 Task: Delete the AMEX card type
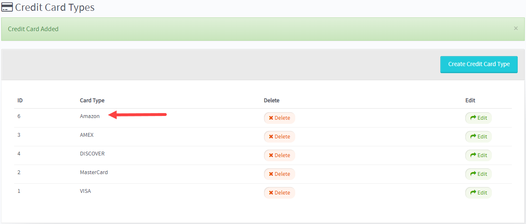(x=279, y=137)
